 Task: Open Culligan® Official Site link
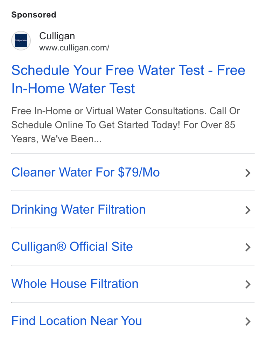(x=72, y=247)
